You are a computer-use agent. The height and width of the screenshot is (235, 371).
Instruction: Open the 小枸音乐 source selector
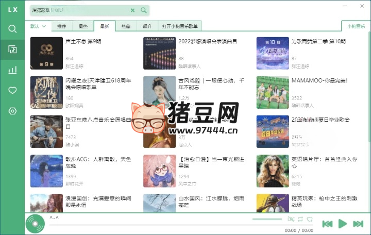click(356, 26)
